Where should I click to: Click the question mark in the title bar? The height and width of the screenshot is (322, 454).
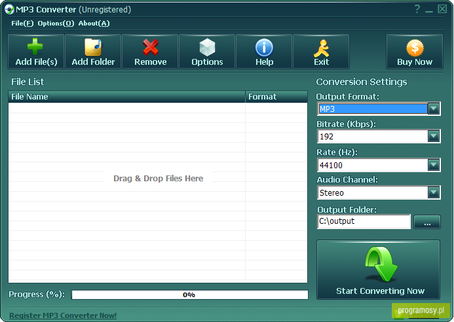click(x=417, y=9)
